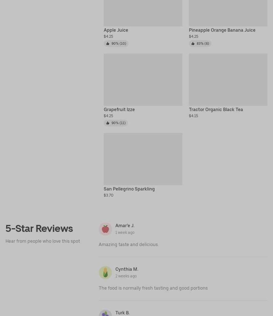Click the 5-Star Reviews heading
The width and height of the screenshot is (273, 316).
pos(39,229)
